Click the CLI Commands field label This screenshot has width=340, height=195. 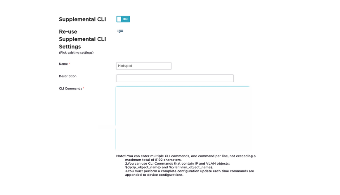pos(70,88)
